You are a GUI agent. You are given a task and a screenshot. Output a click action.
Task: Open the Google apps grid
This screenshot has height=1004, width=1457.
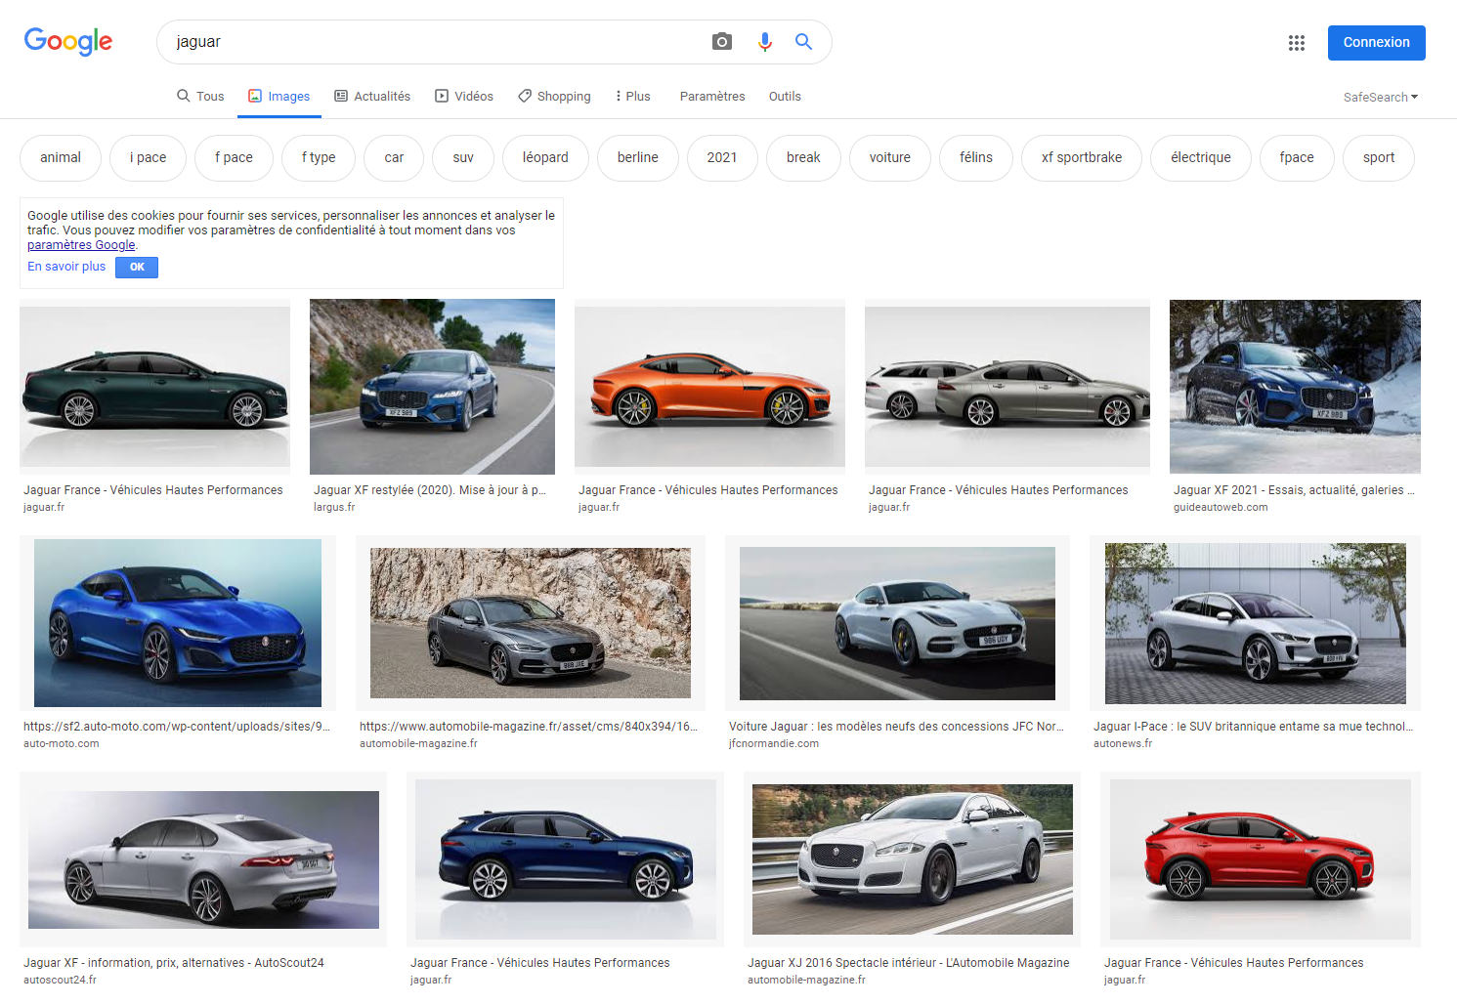1297,43
